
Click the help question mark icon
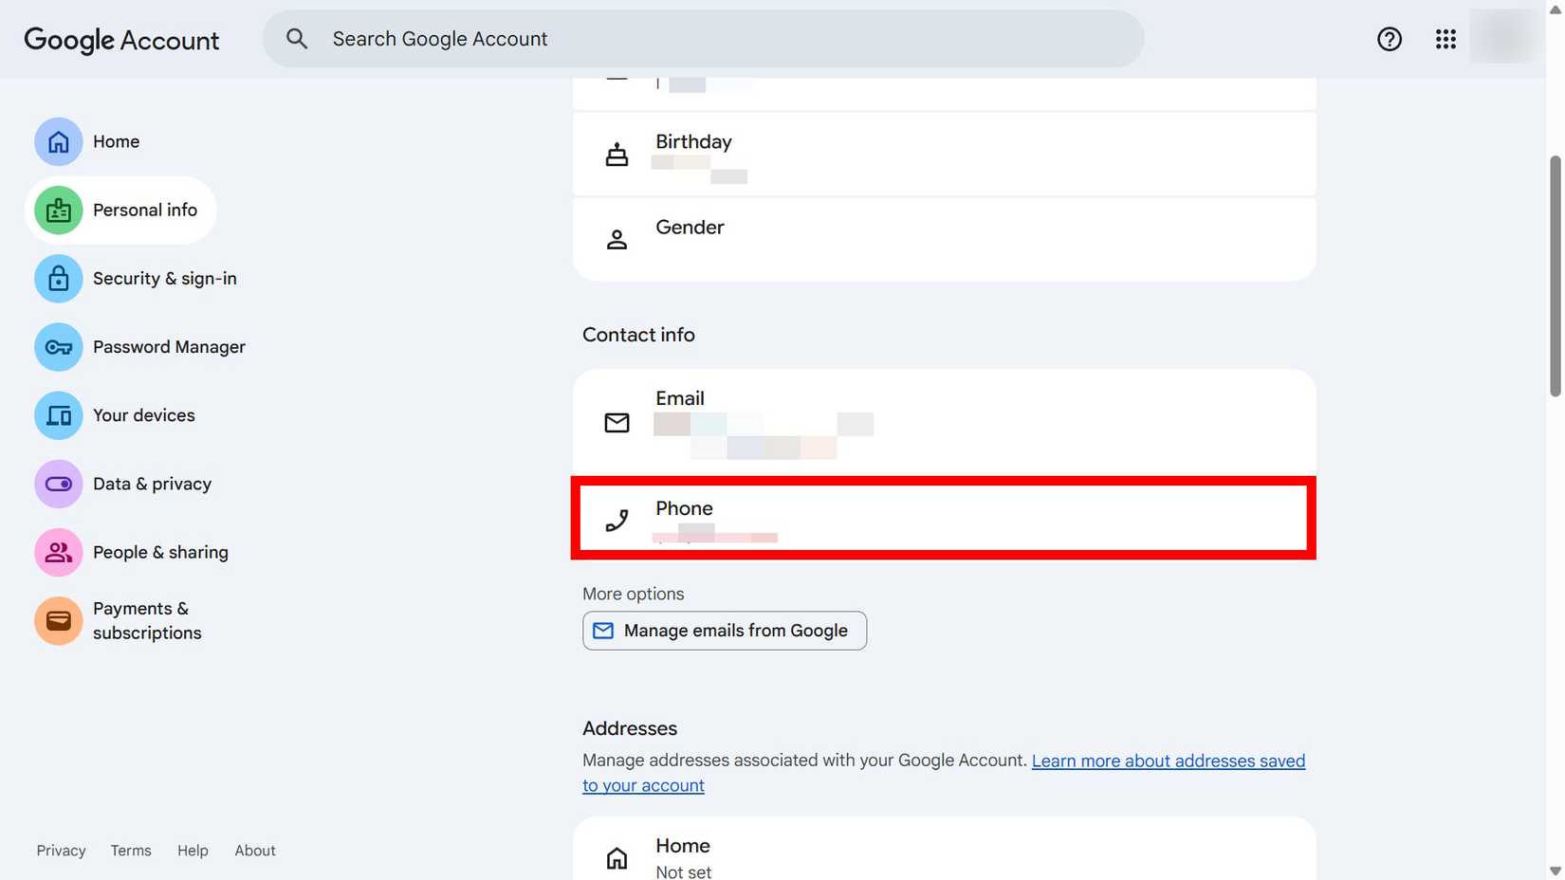point(1389,39)
